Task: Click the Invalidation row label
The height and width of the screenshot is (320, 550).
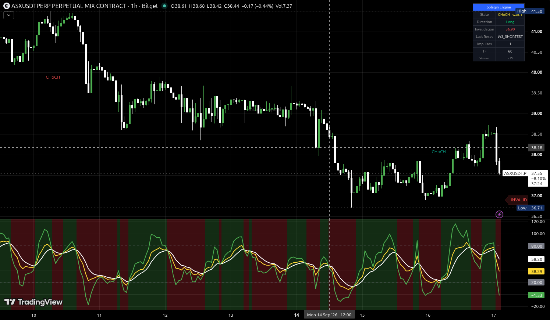Action: [485, 29]
